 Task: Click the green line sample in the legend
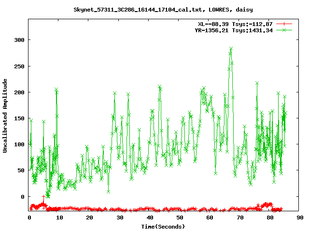pos(284,30)
